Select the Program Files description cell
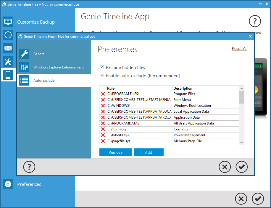This screenshot has height=208, width=271. coord(184,94)
